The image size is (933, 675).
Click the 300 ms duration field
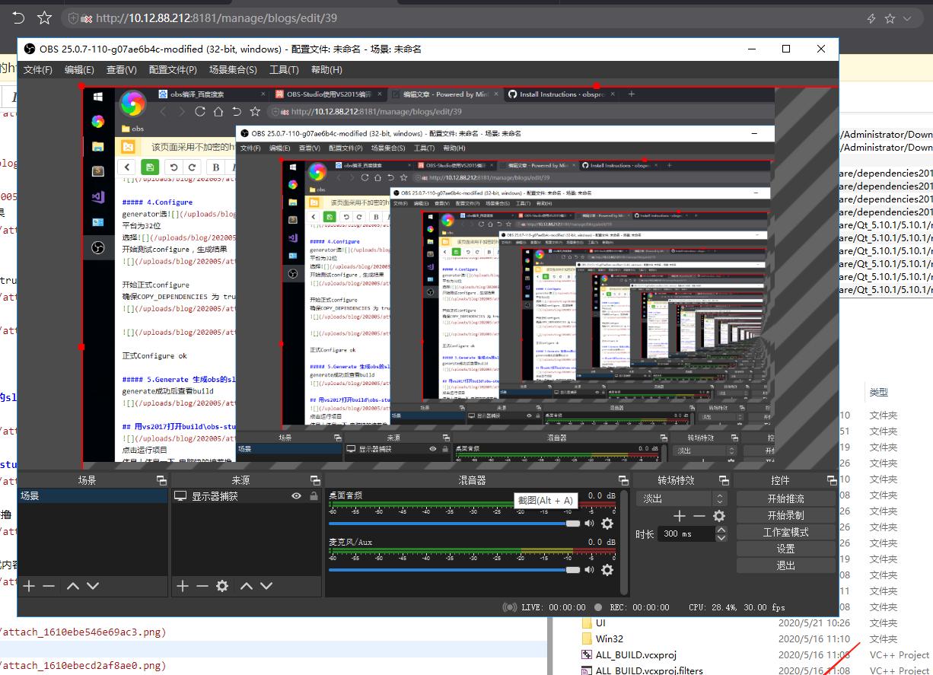click(687, 534)
